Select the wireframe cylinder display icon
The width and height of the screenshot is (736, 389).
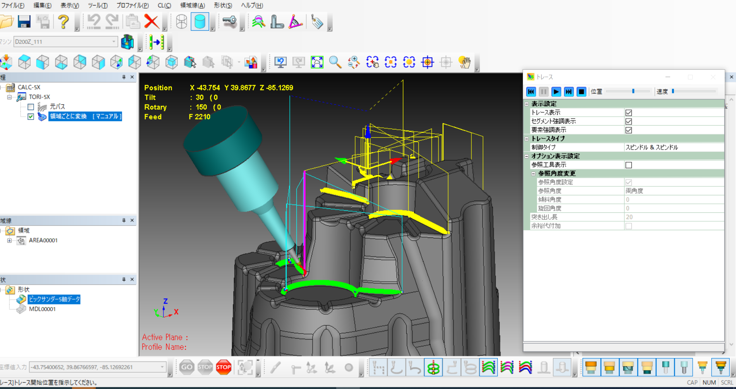[181, 22]
